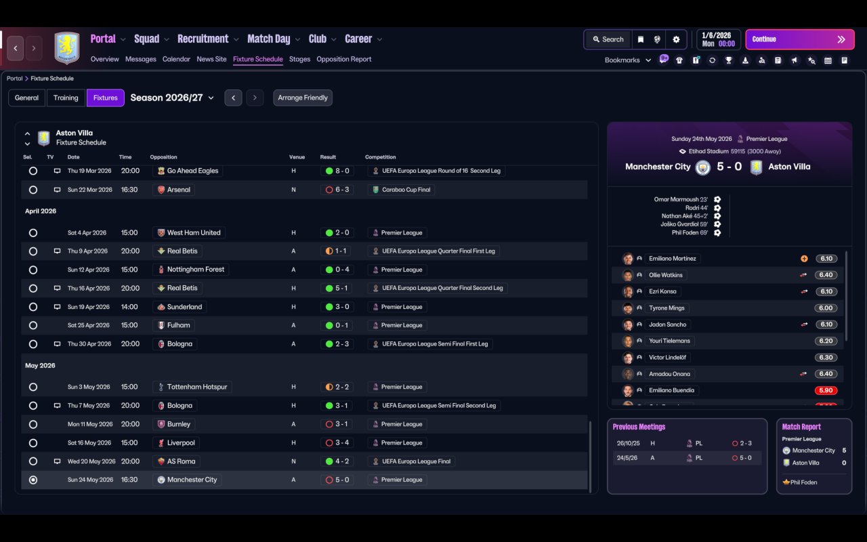Click the substitution arrows icon beside Ollie Watkins
Screen dimensions: 867x542
click(x=804, y=275)
